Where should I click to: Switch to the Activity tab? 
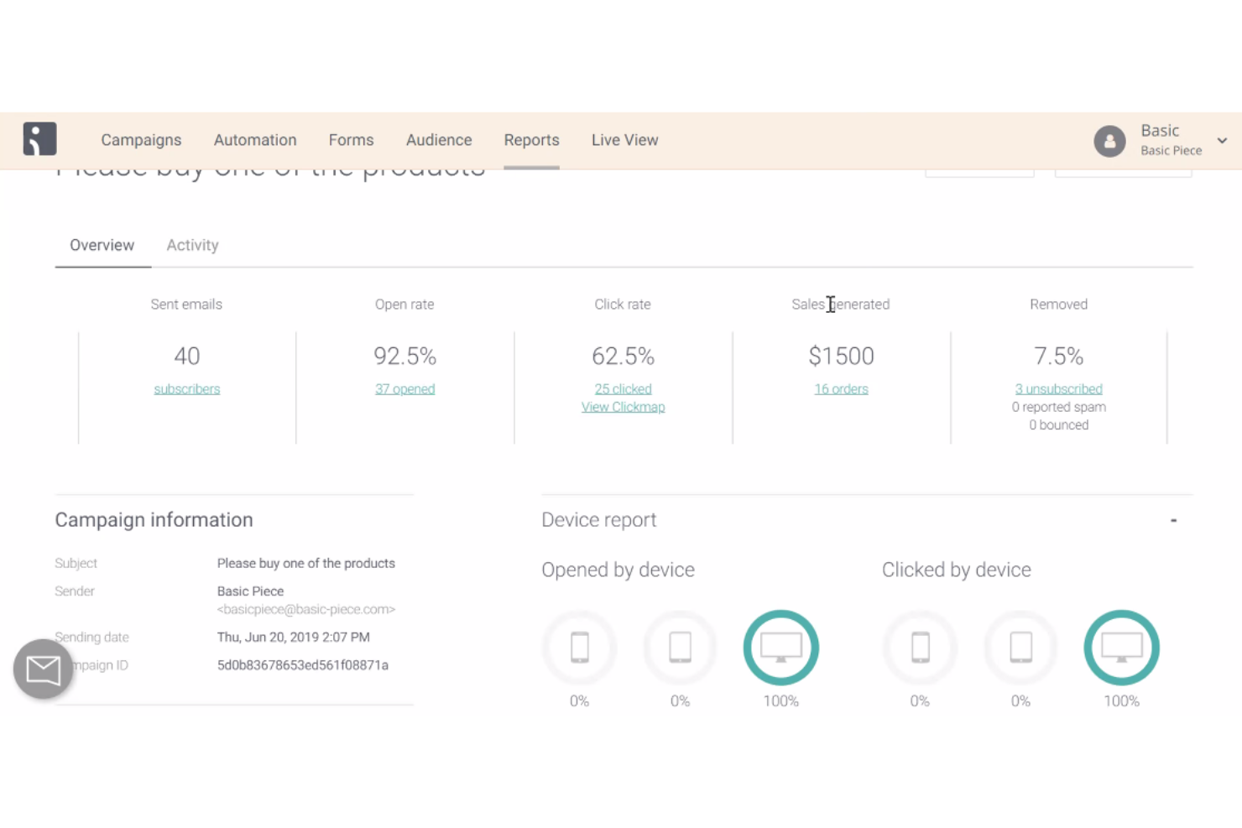click(192, 245)
